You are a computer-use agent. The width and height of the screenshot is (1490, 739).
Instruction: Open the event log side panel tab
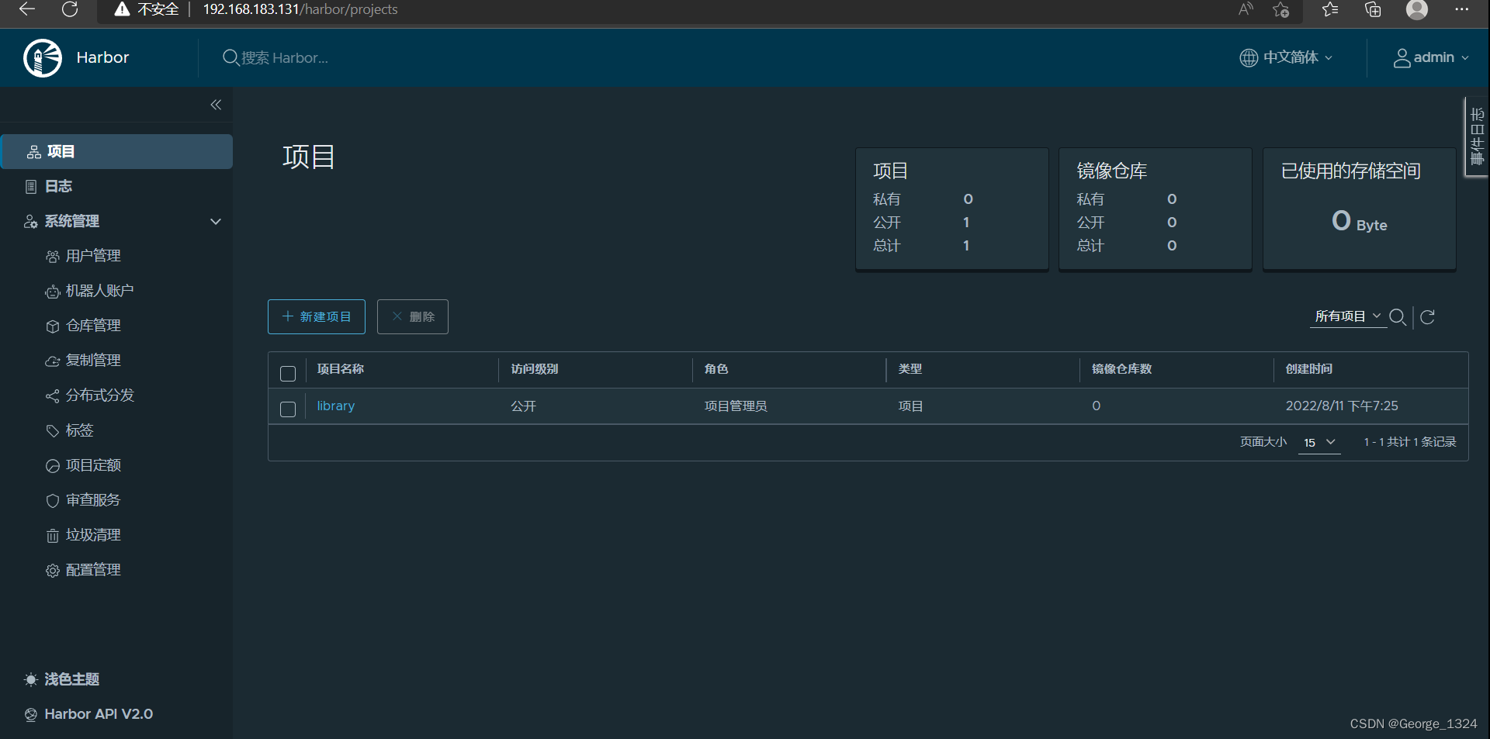(1477, 137)
